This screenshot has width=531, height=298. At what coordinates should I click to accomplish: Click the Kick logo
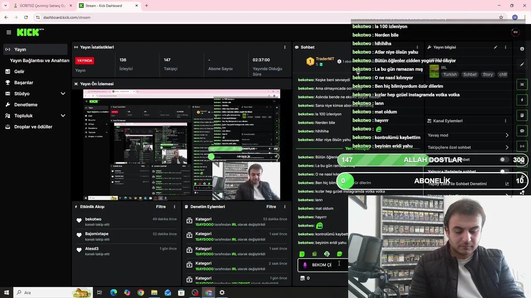30,32
